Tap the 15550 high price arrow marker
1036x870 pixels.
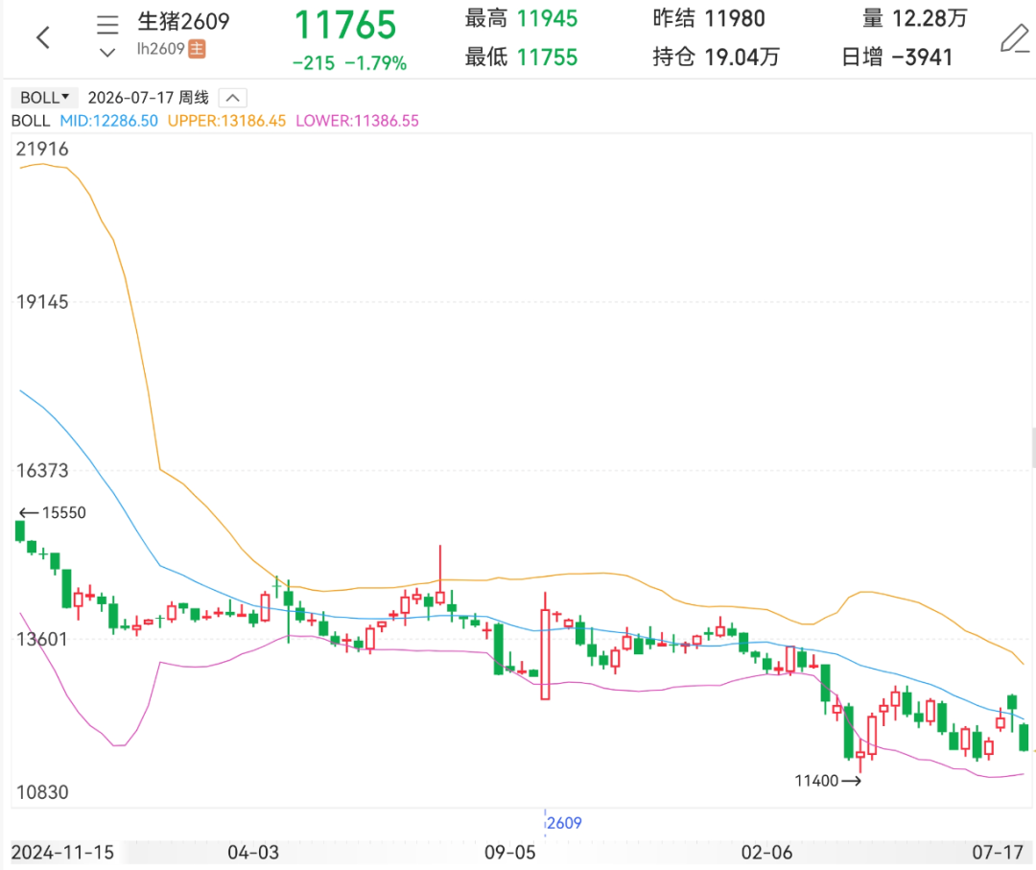(x=53, y=512)
